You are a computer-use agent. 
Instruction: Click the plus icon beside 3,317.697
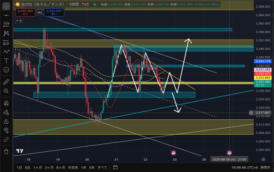[x=251, y=113]
